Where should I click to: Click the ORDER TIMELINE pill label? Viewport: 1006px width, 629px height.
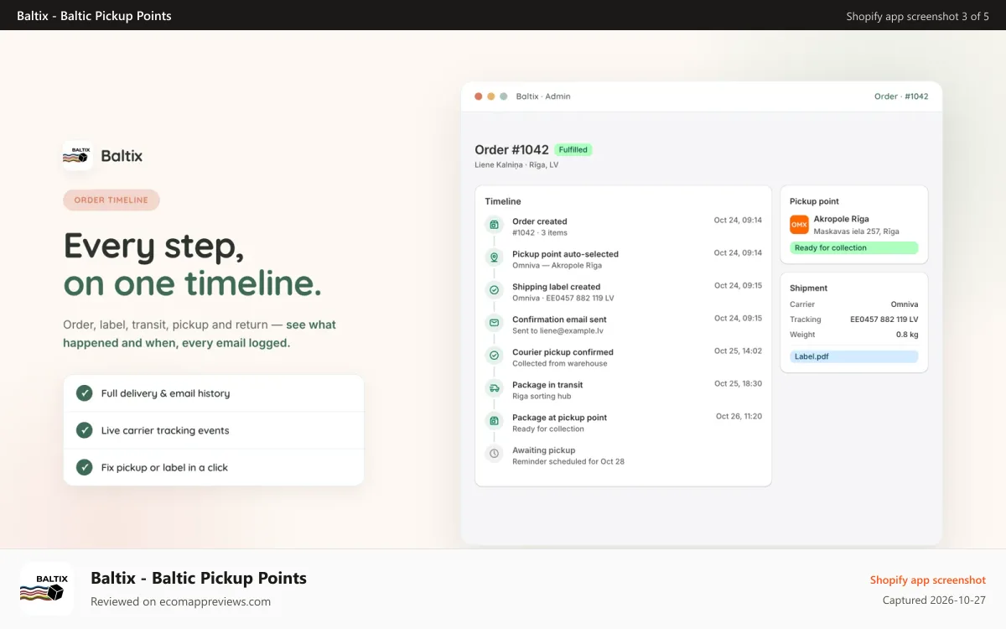click(x=111, y=200)
